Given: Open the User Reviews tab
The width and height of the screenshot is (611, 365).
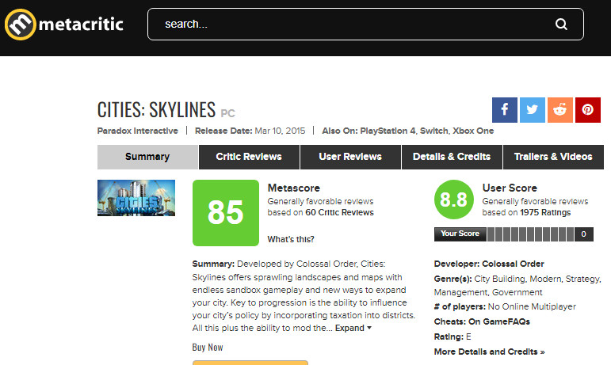Looking at the screenshot, I should coord(350,157).
